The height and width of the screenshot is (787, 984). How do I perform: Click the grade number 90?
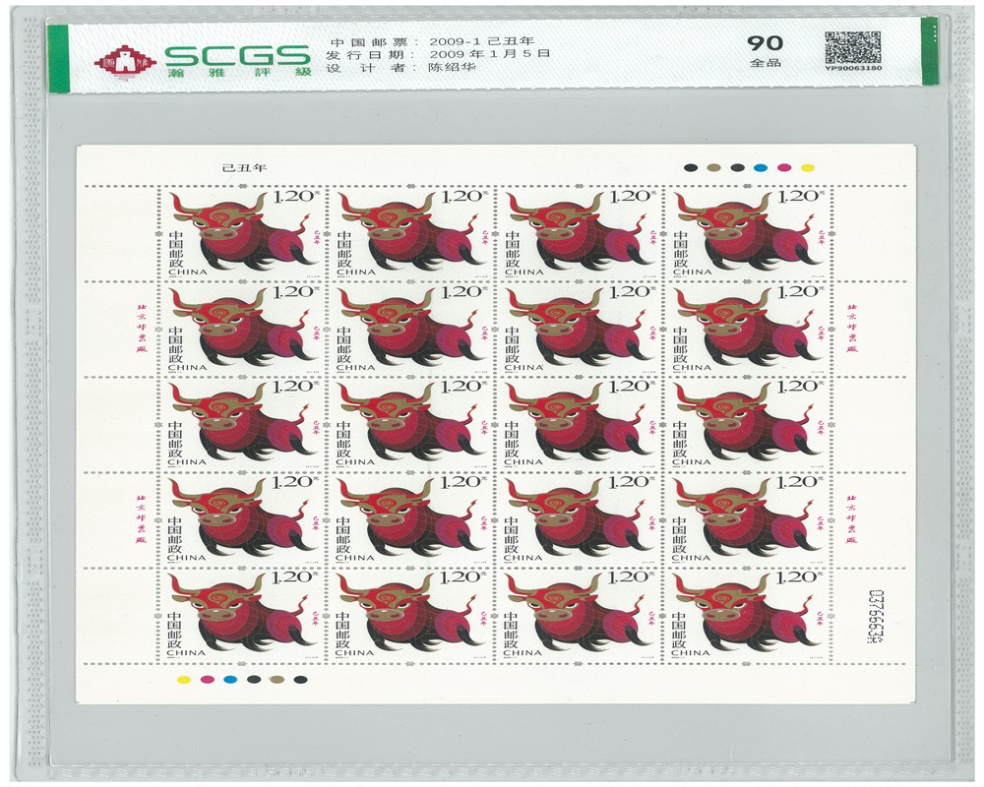pos(759,41)
